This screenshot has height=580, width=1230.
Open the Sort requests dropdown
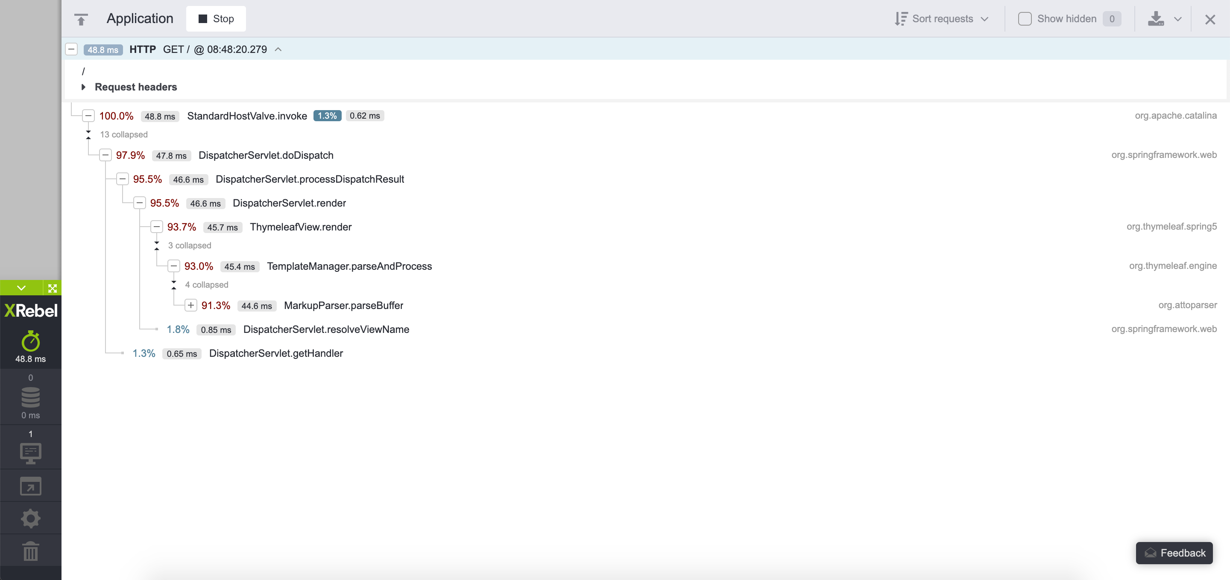[x=942, y=19]
